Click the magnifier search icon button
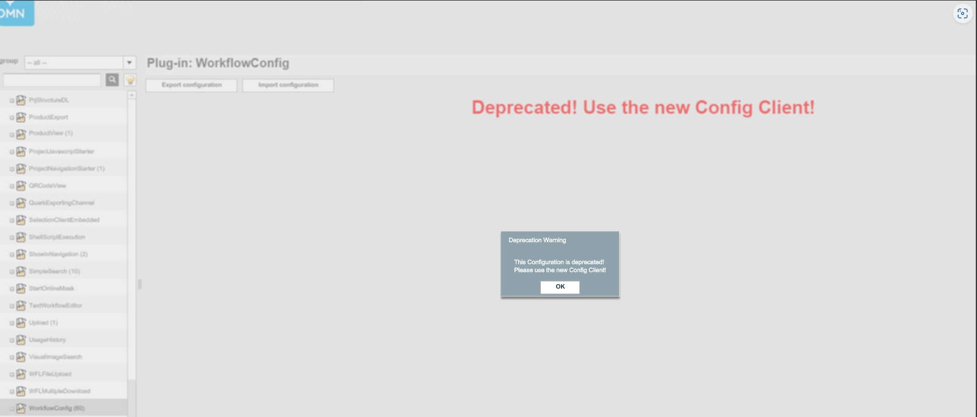This screenshot has height=417, width=977. point(113,79)
